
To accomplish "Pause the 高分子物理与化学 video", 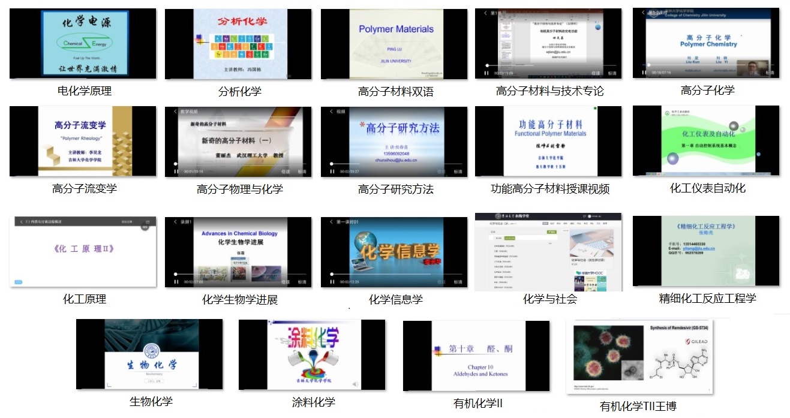I will coord(176,172).
